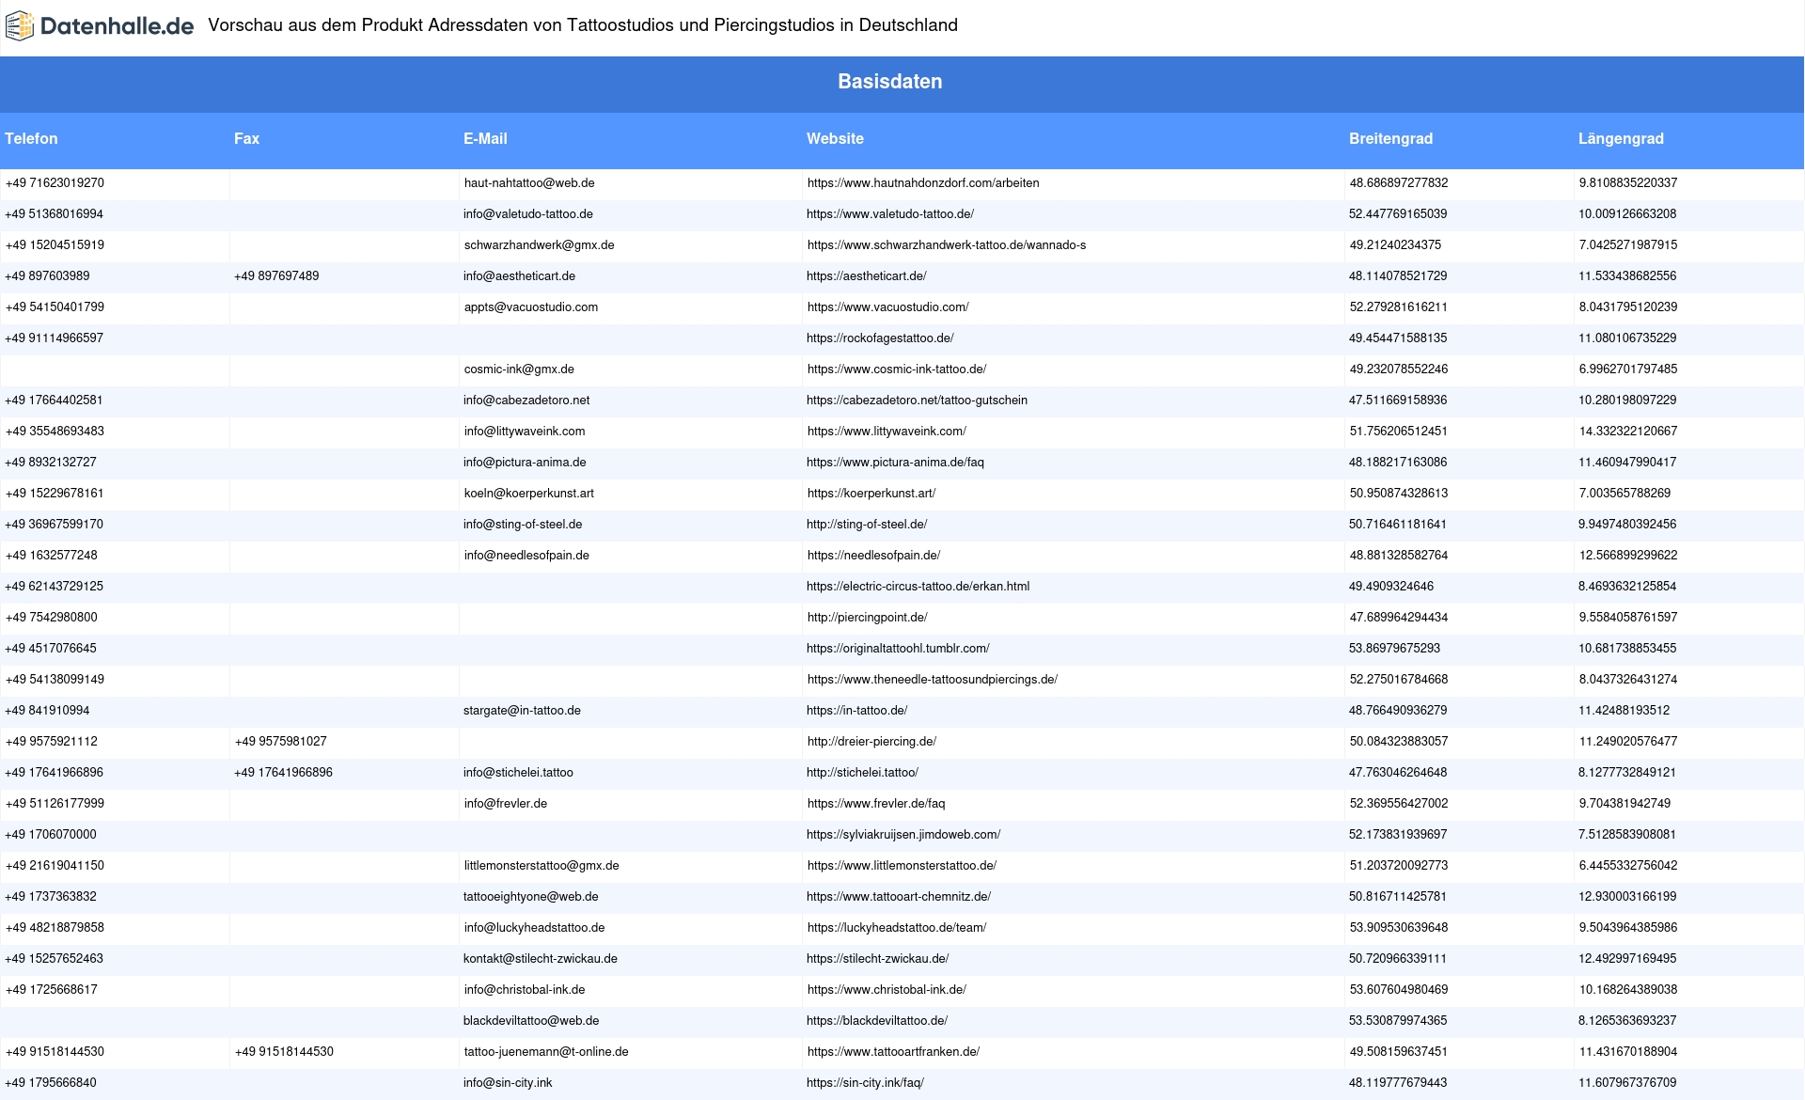Image resolution: width=1805 pixels, height=1100 pixels.
Task: Select the fax number +49 897697489
Action: pyautogui.click(x=276, y=276)
